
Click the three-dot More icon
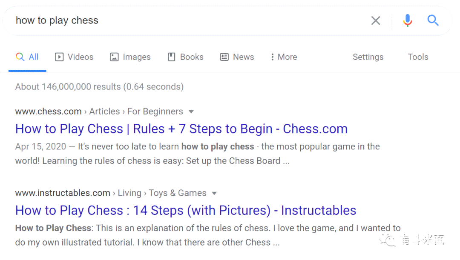[x=272, y=57]
